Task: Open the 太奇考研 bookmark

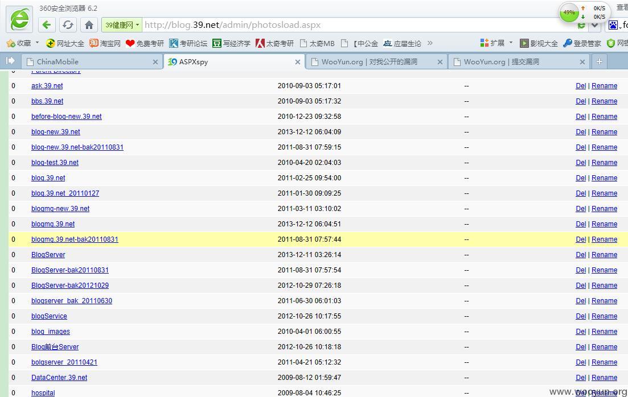Action: click(x=275, y=43)
